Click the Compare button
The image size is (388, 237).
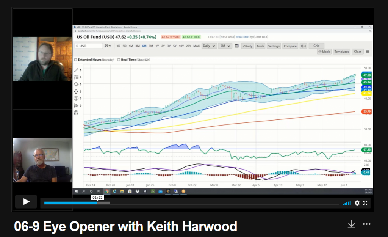click(x=290, y=46)
